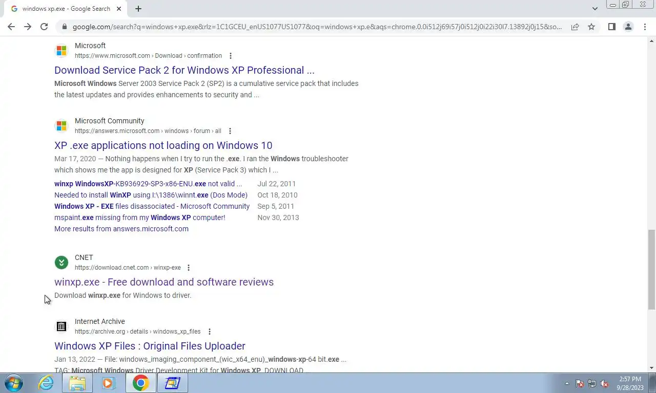Click the Microsoft Community favicon

pyautogui.click(x=61, y=126)
